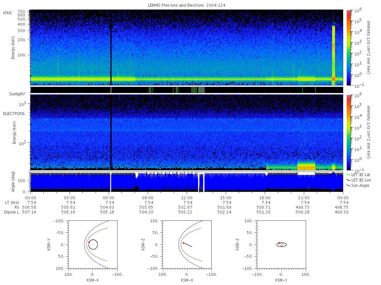Click the ions intensity color bar
Viewport: 381px width, 285px height.
349,47
